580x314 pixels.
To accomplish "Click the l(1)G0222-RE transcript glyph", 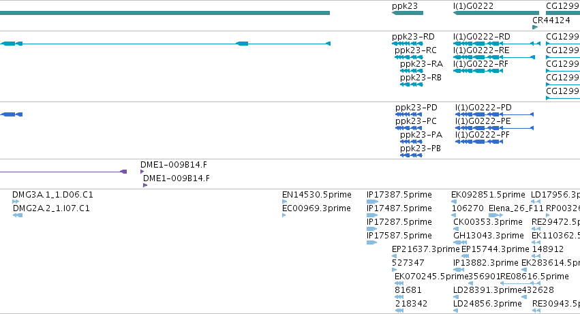I will pyautogui.click(x=494, y=57).
